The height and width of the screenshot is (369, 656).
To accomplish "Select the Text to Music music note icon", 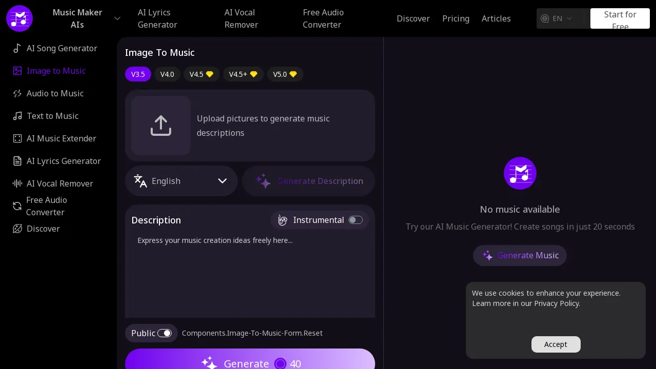I will (17, 116).
